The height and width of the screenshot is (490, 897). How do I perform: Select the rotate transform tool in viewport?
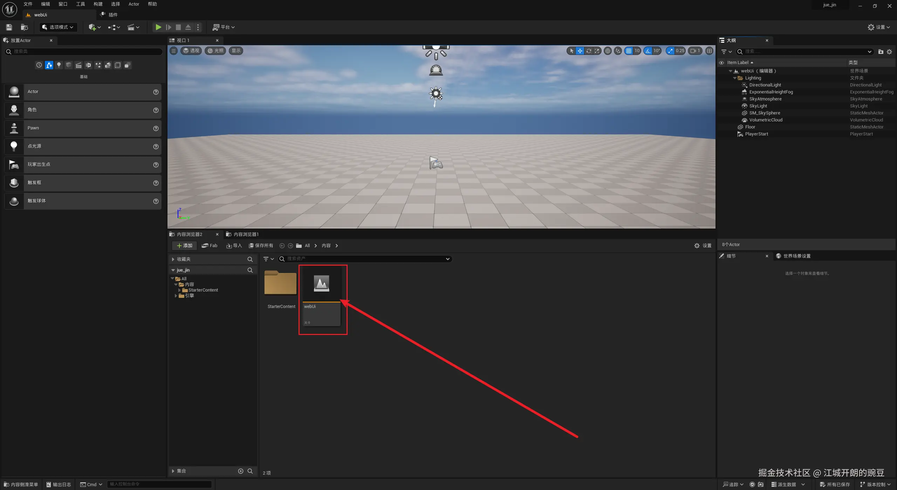[x=589, y=51]
